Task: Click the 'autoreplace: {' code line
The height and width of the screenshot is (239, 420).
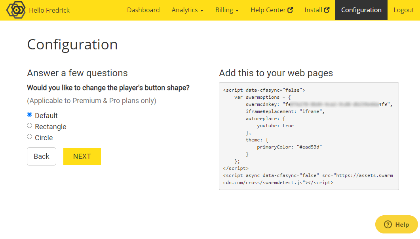Action: click(x=266, y=119)
